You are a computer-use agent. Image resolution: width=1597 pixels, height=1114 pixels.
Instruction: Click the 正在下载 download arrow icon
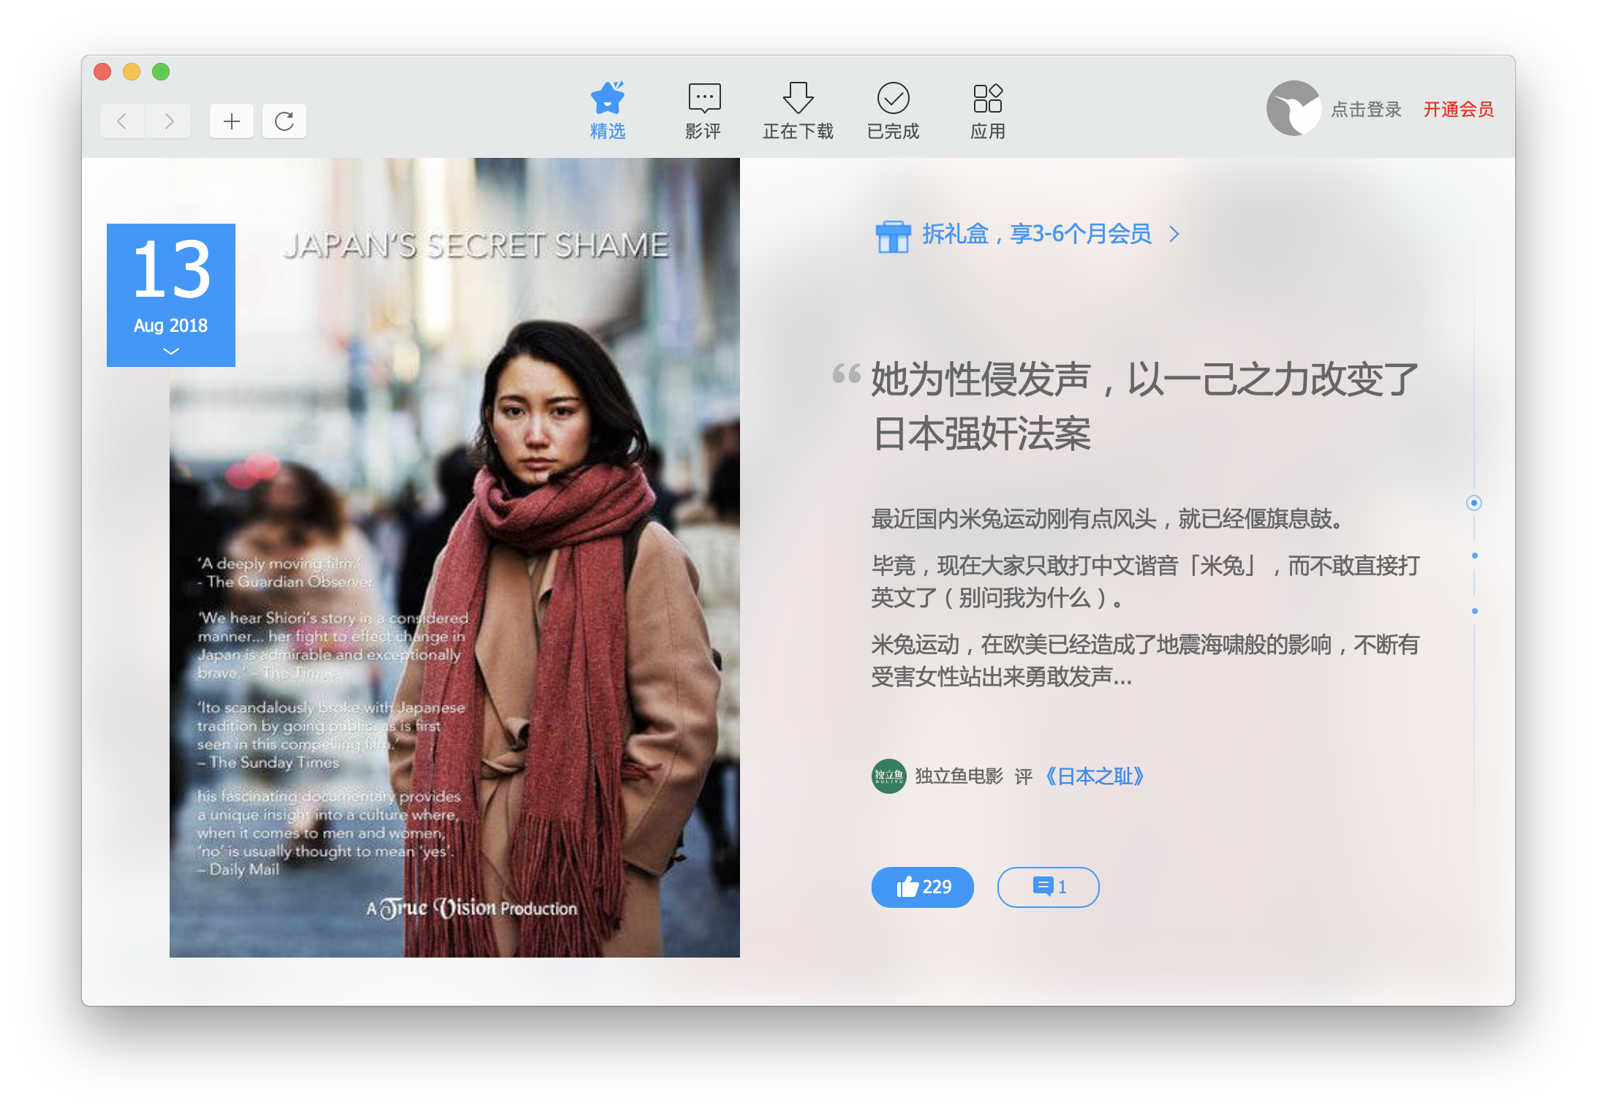(798, 98)
